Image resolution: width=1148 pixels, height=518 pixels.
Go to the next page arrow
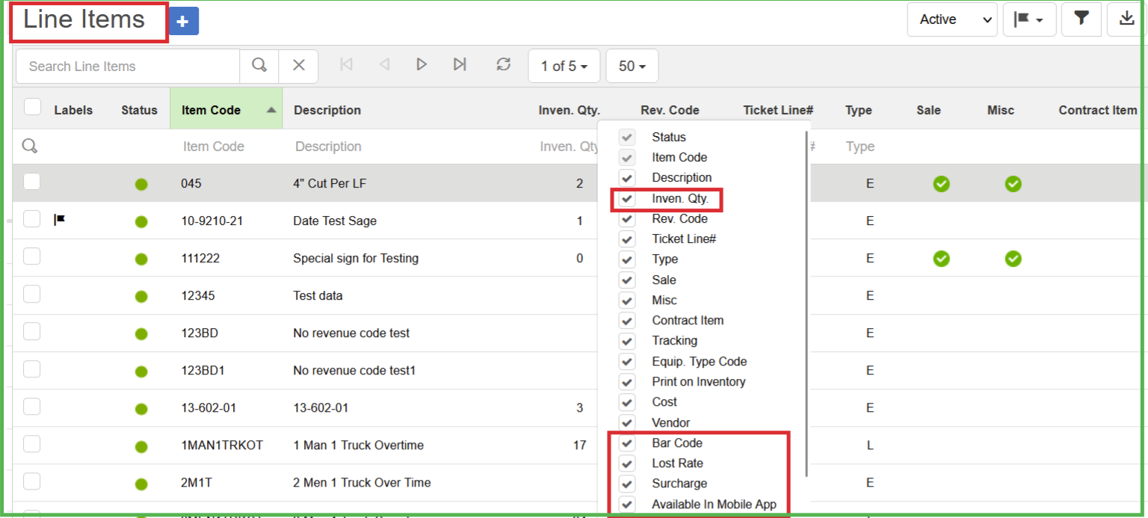click(422, 65)
